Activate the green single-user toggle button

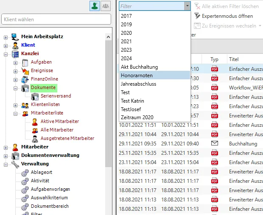click(x=95, y=6)
